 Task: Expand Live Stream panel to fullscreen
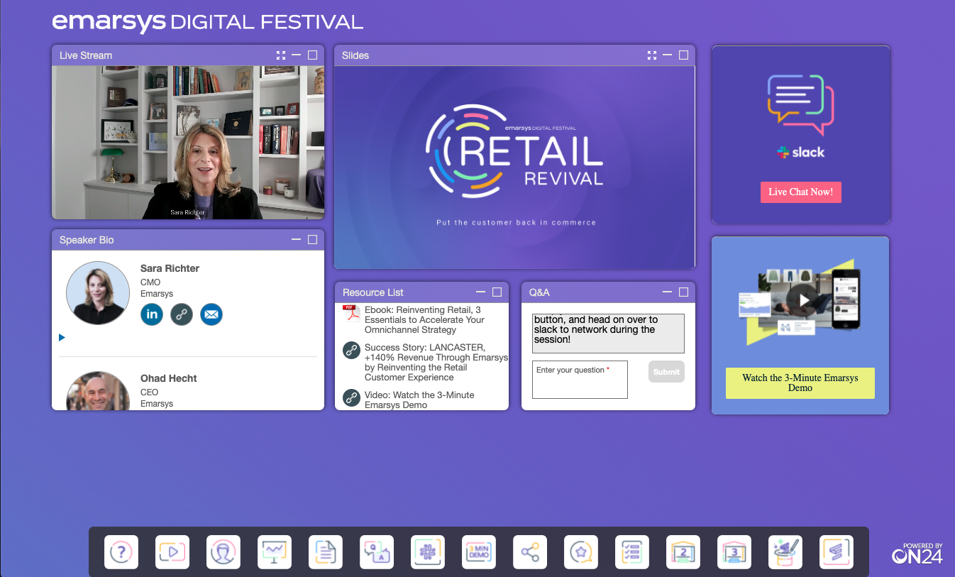281,55
